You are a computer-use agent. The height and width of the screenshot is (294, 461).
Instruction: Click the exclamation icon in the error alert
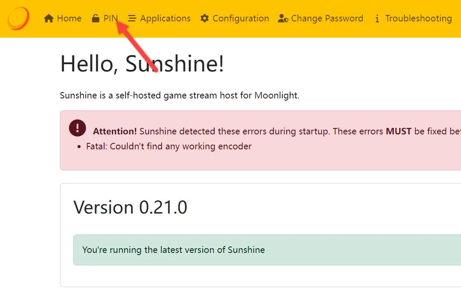click(x=77, y=128)
